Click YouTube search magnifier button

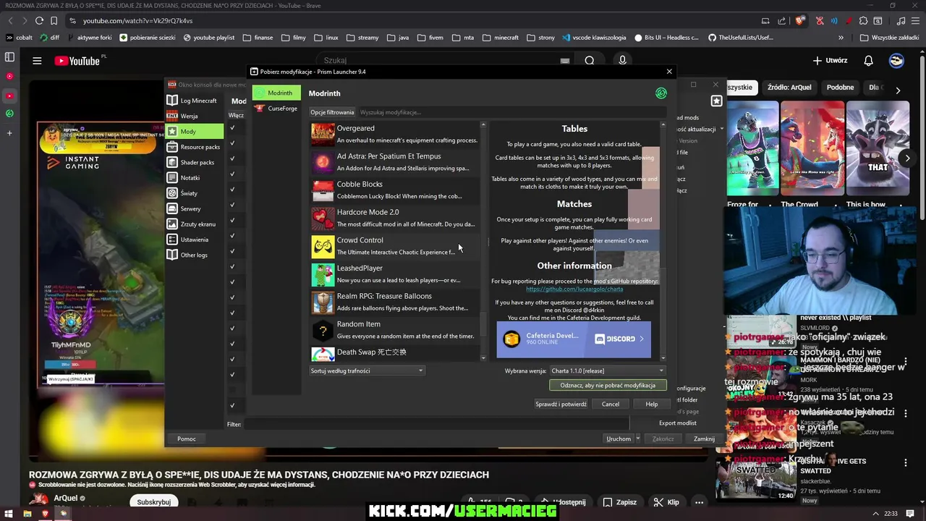click(x=590, y=61)
